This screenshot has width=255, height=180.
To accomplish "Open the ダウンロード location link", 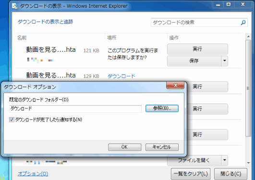I will (121, 76).
